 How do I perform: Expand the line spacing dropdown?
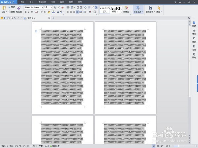click(x=87, y=12)
